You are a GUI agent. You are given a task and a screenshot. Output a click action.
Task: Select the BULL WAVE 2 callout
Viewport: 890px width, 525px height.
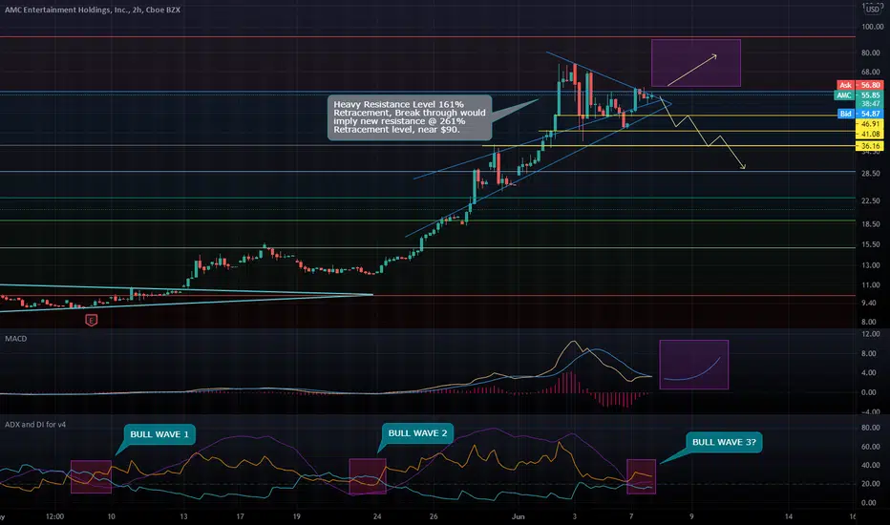coord(417,433)
